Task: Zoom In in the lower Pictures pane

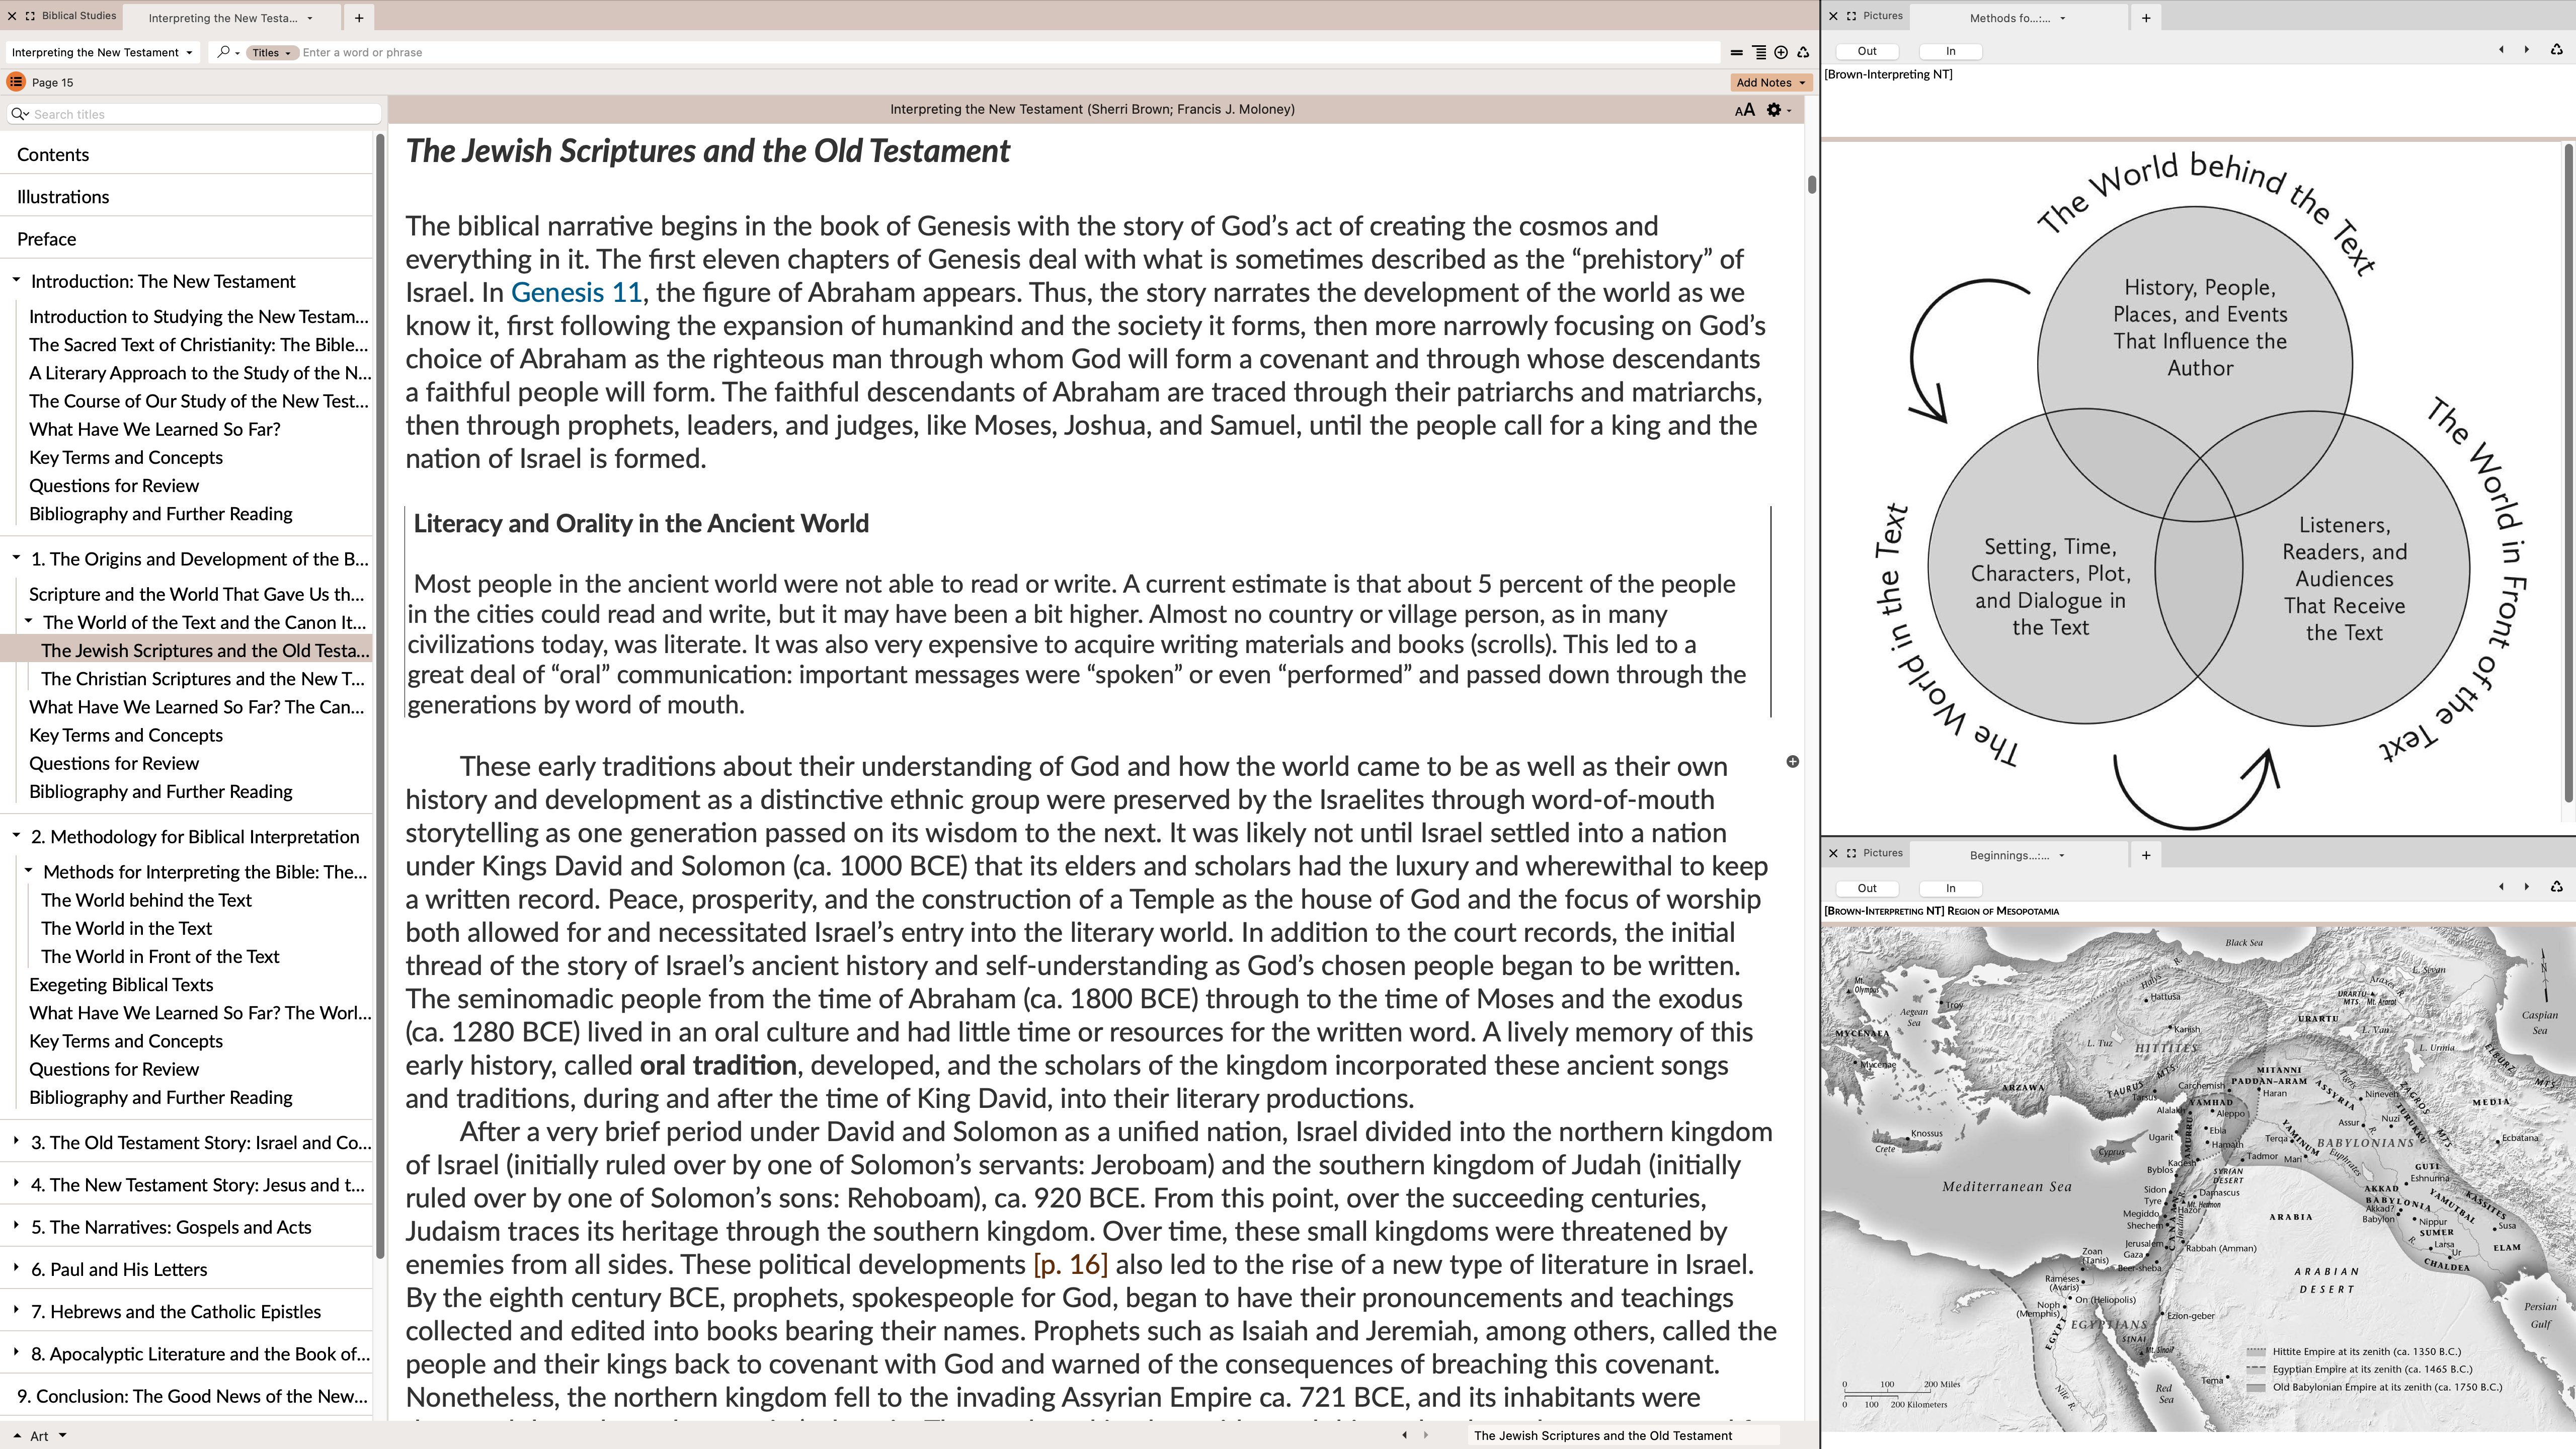Action: click(1950, 888)
